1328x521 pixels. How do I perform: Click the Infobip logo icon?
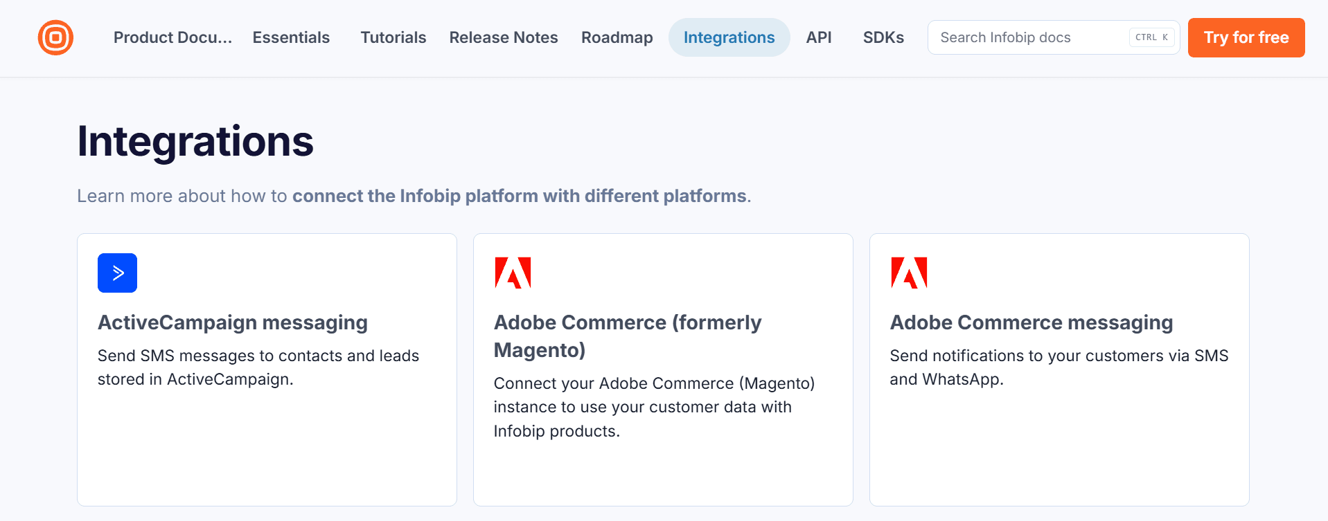tap(55, 37)
